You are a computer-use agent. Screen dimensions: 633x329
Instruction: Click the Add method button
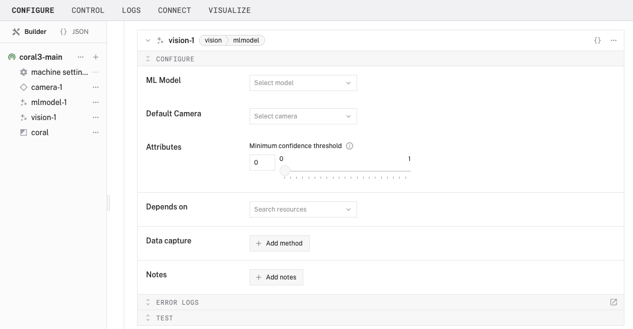pyautogui.click(x=279, y=243)
